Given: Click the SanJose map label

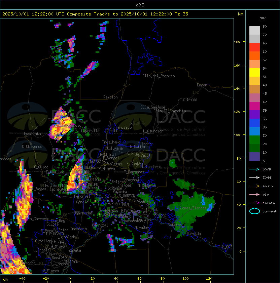Looking at the screenshot, I should [137, 124].
